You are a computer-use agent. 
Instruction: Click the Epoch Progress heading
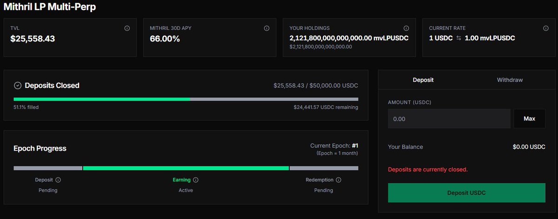(40, 149)
